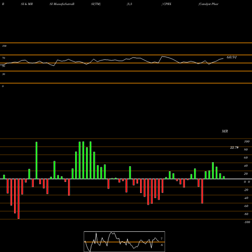This screenshot has width=252, height=252.
Task: Click the RSI axis label 50
Action: [4, 66]
